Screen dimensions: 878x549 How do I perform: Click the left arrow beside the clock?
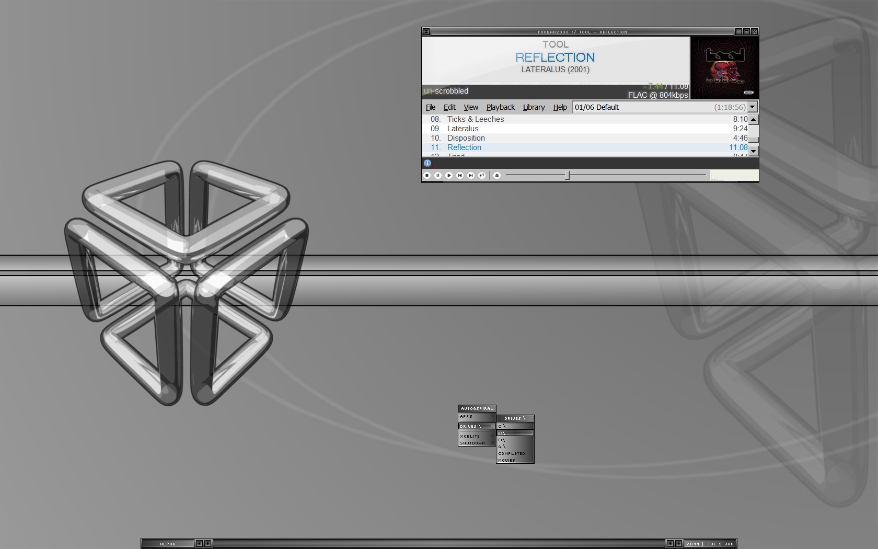click(670, 544)
